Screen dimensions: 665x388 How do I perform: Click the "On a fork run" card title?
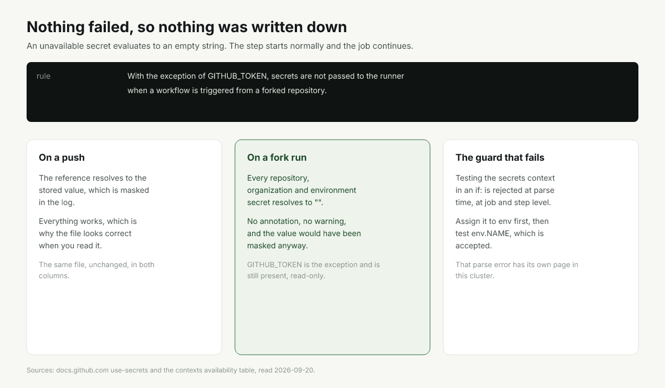[277, 157]
